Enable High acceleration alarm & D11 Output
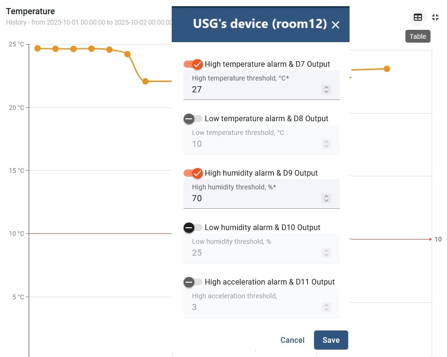This screenshot has height=357, width=447. 193,282
